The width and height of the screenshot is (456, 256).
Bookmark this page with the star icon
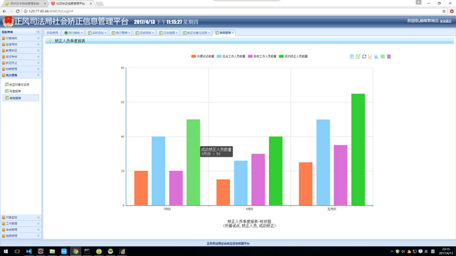coord(444,11)
